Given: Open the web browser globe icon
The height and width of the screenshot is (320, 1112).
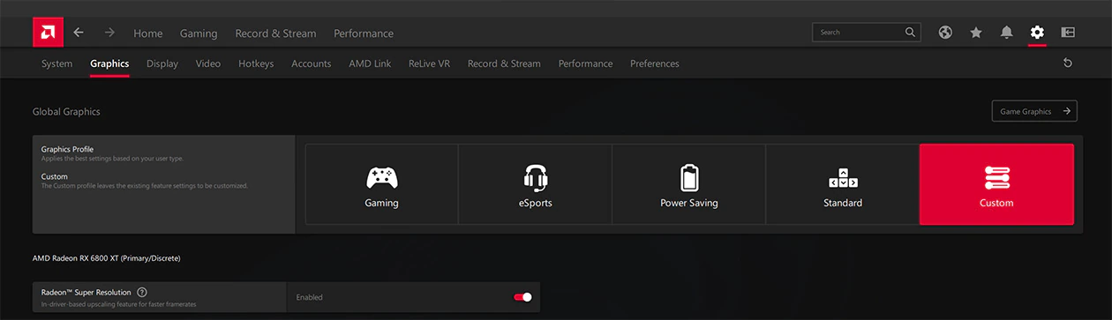Looking at the screenshot, I should click(x=945, y=33).
